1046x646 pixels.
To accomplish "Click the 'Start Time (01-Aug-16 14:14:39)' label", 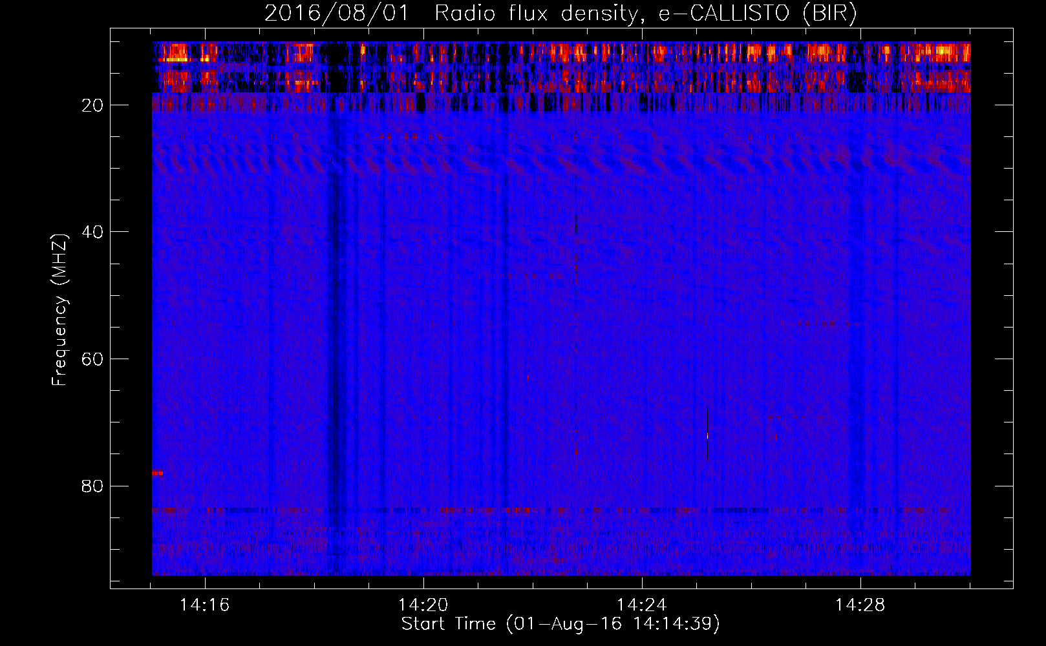I will 560,623.
